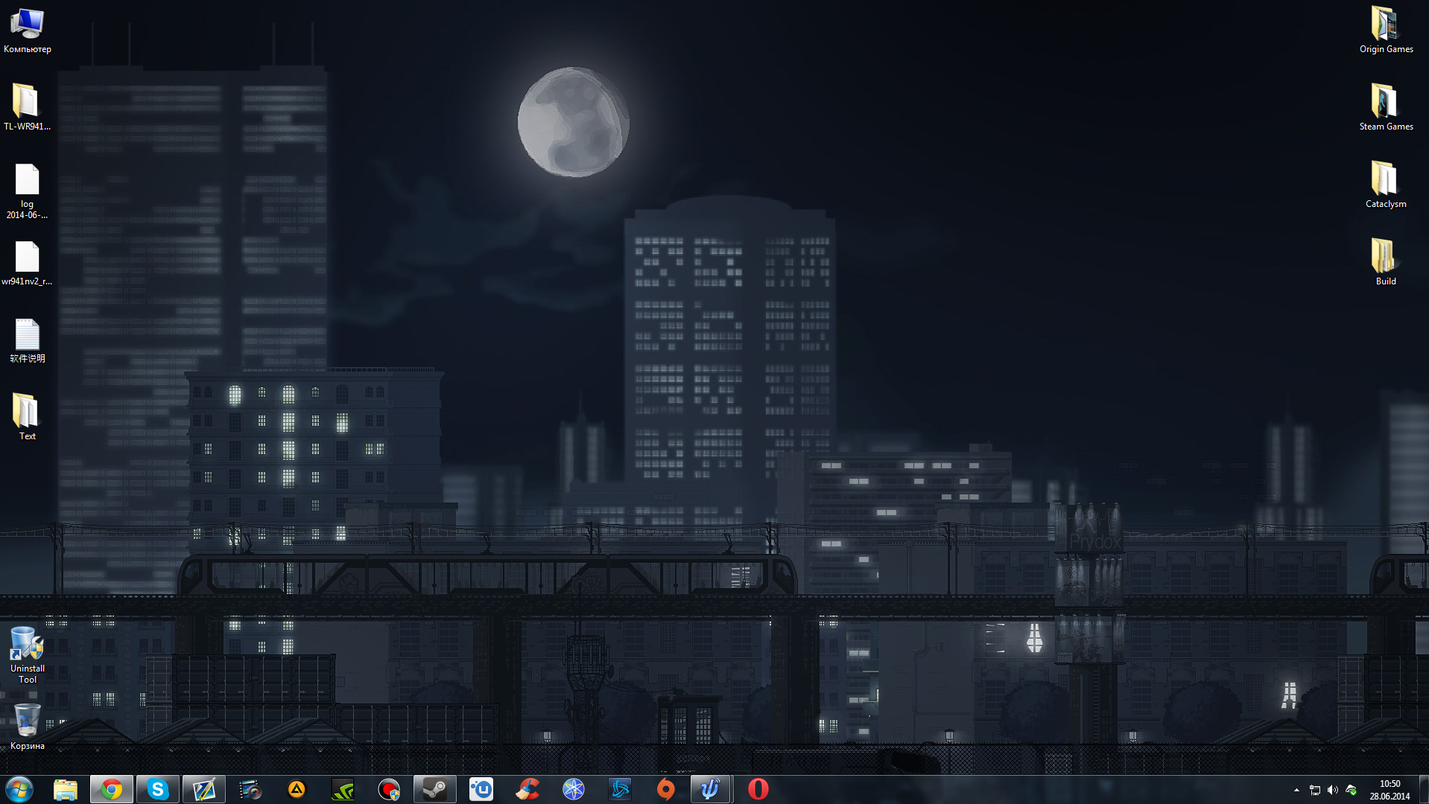Open the blue psi-symbol taskbar icon
Image resolution: width=1429 pixels, height=804 pixels.
[711, 789]
